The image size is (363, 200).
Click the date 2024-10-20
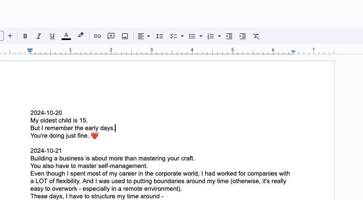(x=46, y=113)
